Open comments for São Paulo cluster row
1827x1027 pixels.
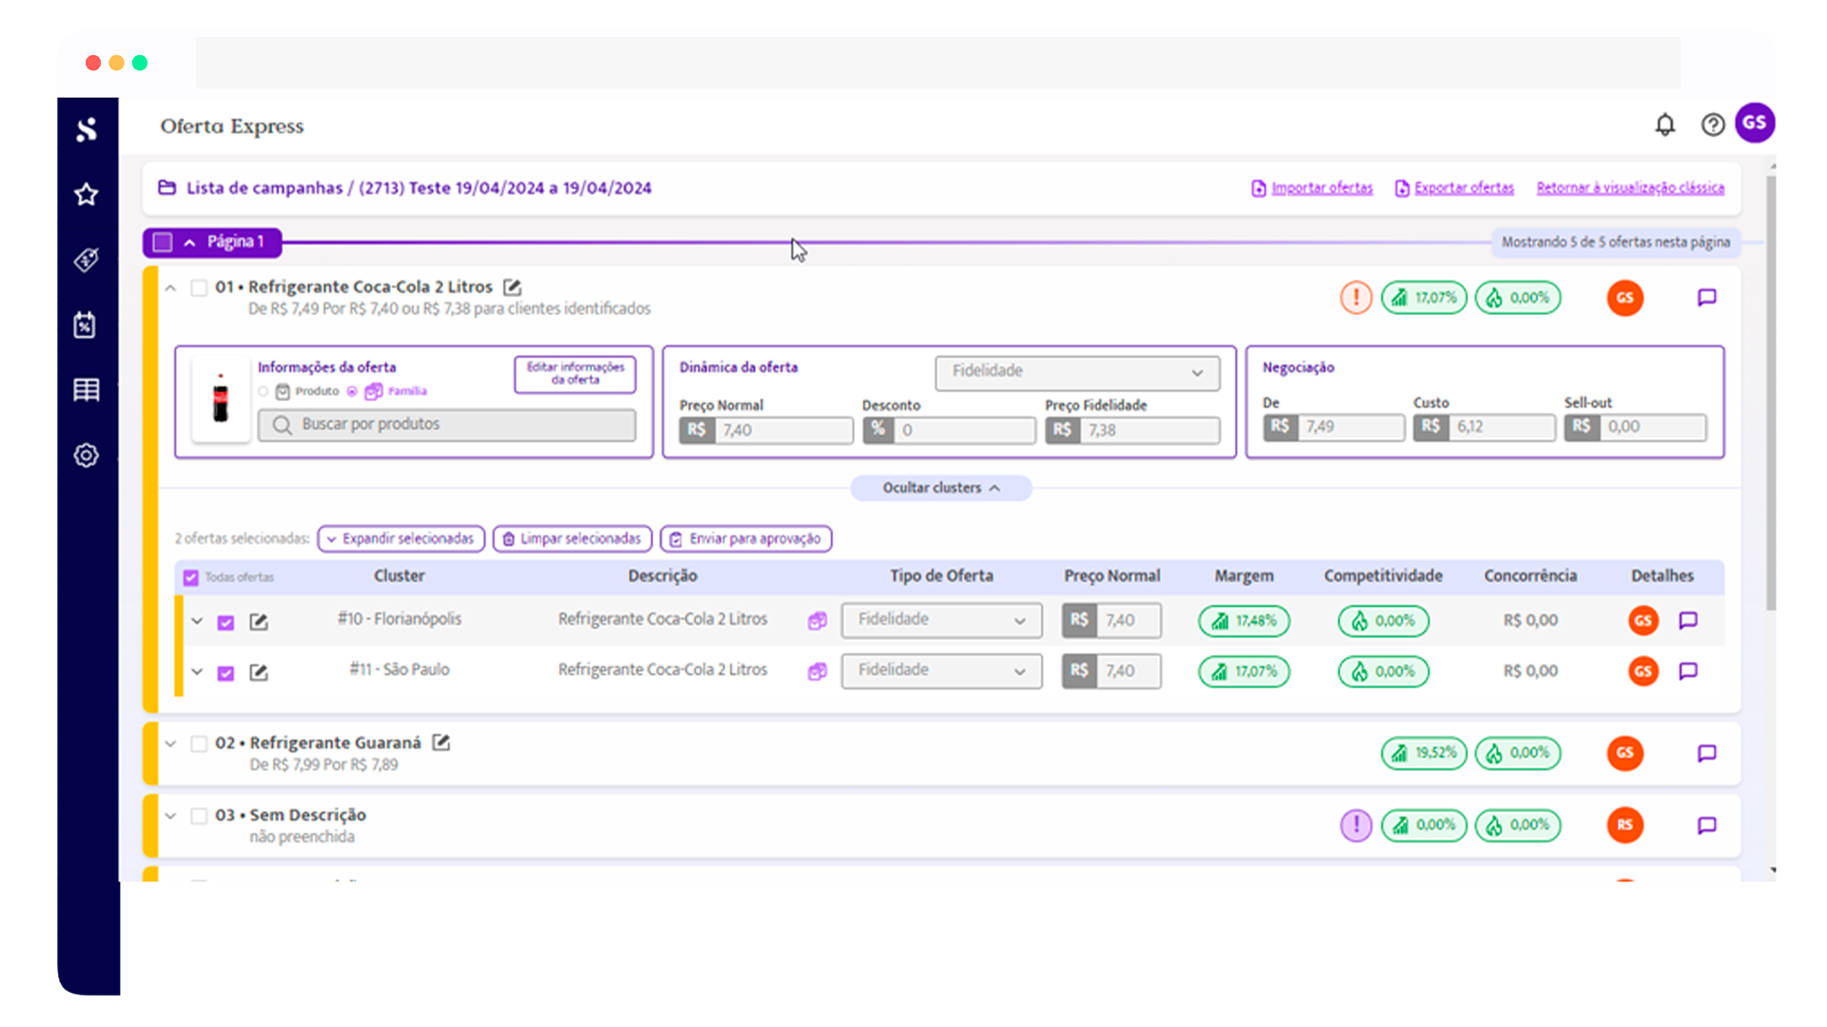[x=1688, y=670]
